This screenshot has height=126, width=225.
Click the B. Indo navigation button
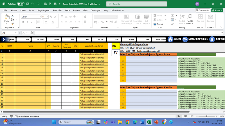pyautogui.click(x=39, y=39)
